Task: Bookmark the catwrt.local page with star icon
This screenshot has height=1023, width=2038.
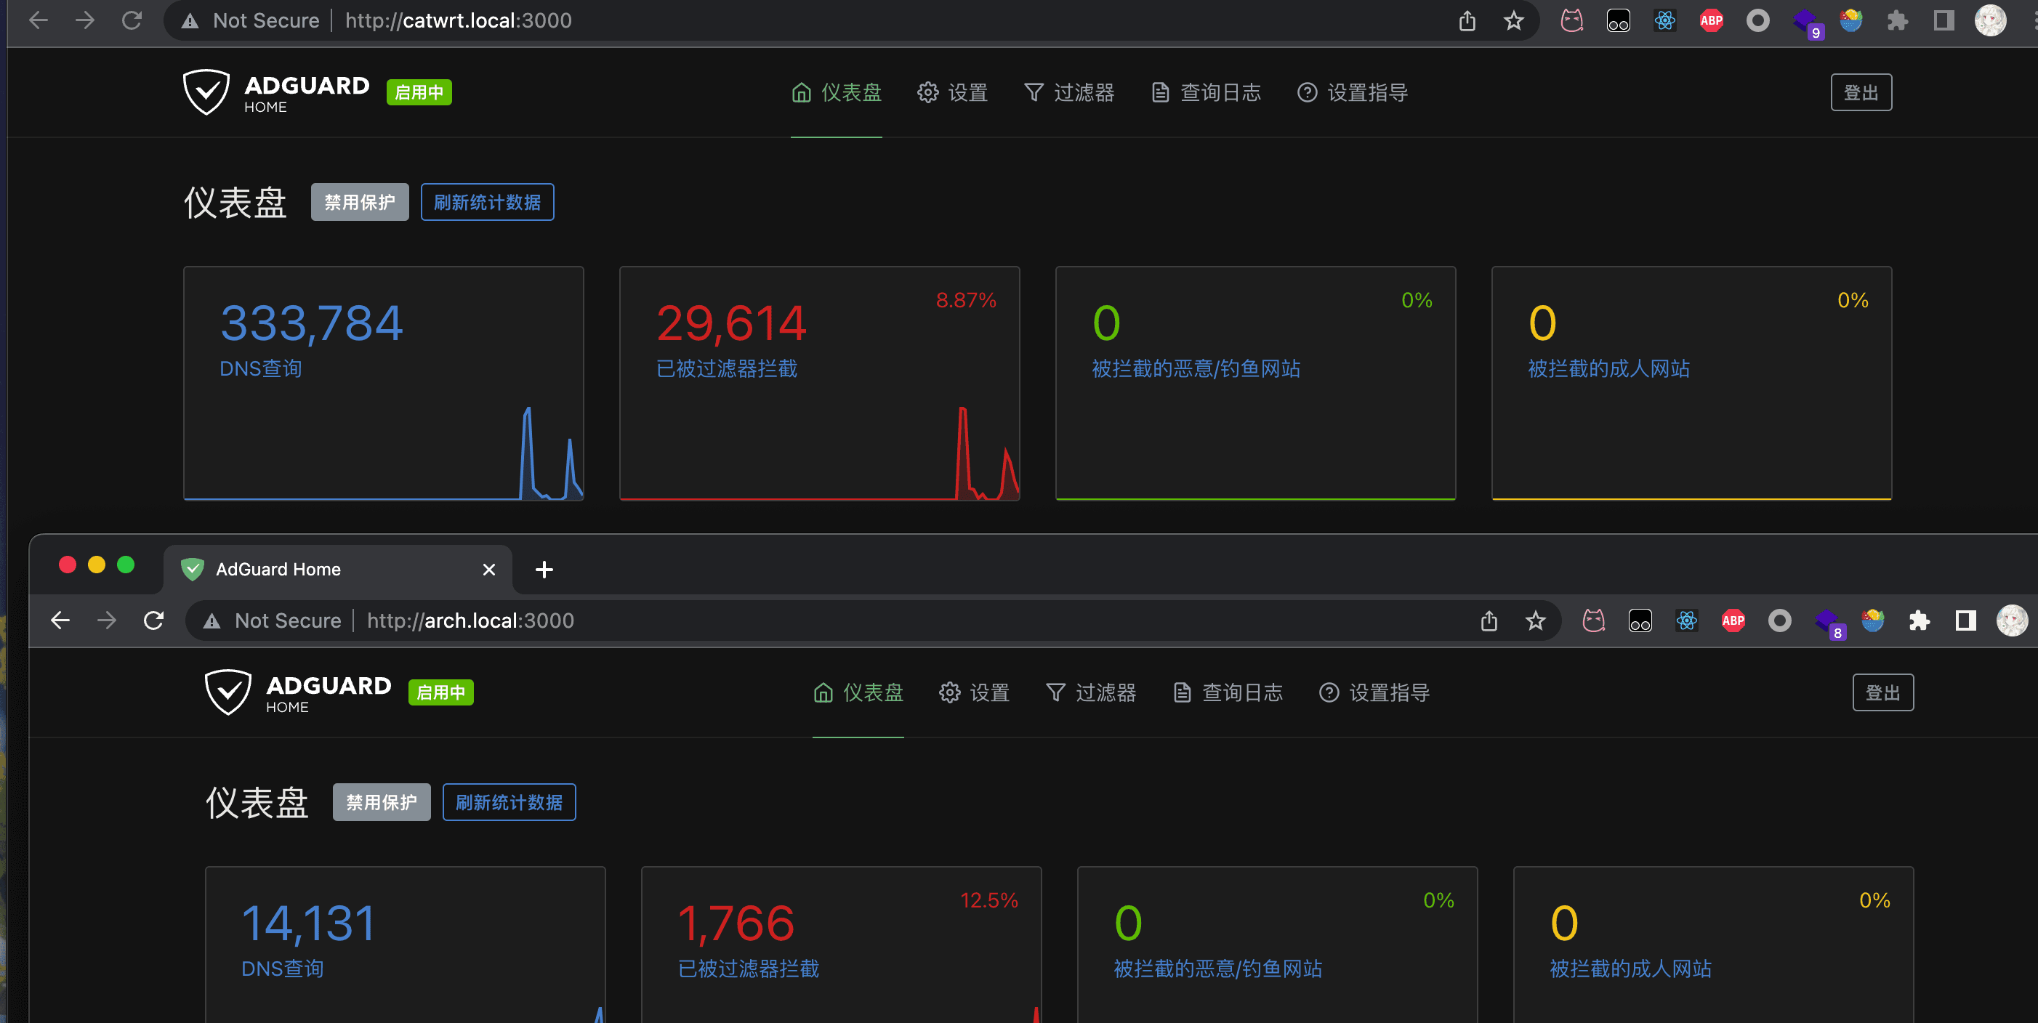Action: pyautogui.click(x=1513, y=20)
